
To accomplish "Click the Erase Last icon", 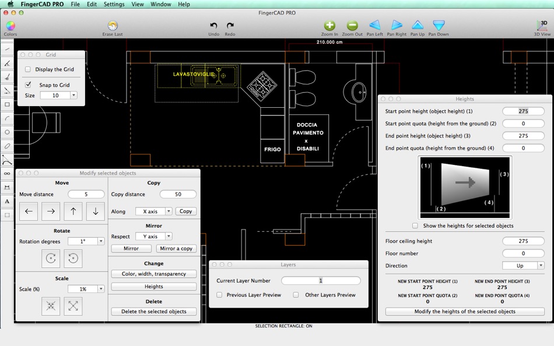I will pyautogui.click(x=113, y=26).
